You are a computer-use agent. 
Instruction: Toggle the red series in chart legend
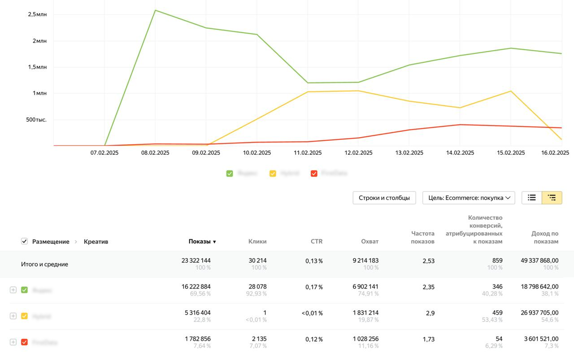(x=314, y=173)
